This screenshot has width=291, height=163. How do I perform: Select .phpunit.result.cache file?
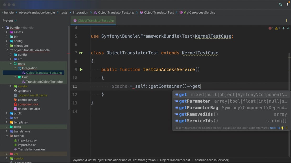(x=33, y=95)
